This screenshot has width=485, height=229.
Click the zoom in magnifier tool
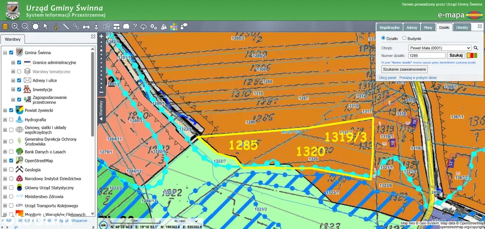click(x=15, y=26)
